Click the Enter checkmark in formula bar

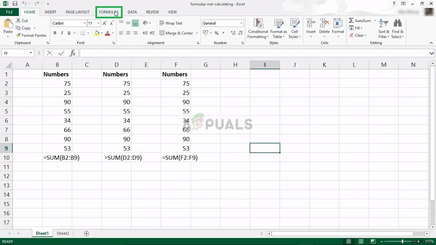click(61, 53)
